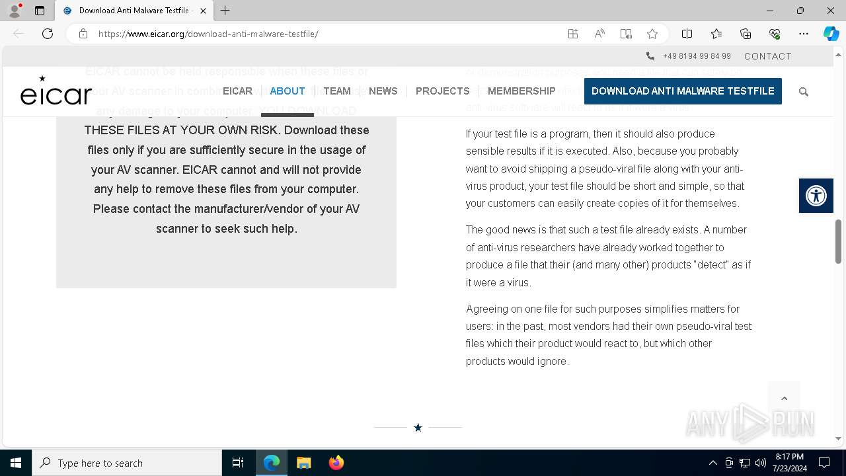Click the Type here to search box
This screenshot has width=846, height=476.
(127, 463)
